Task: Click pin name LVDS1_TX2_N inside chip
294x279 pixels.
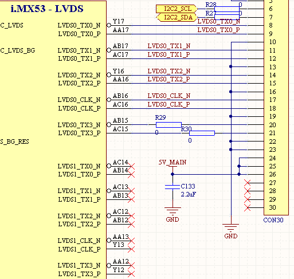Action: [79, 216]
